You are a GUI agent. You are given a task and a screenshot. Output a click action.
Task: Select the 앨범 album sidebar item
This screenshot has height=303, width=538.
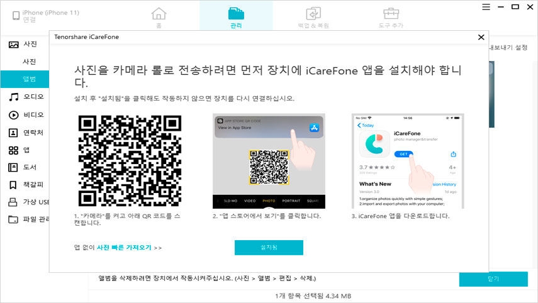29,79
